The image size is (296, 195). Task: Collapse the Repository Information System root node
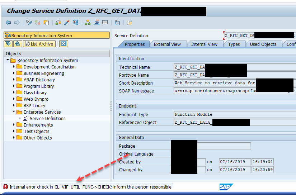pos(8,60)
